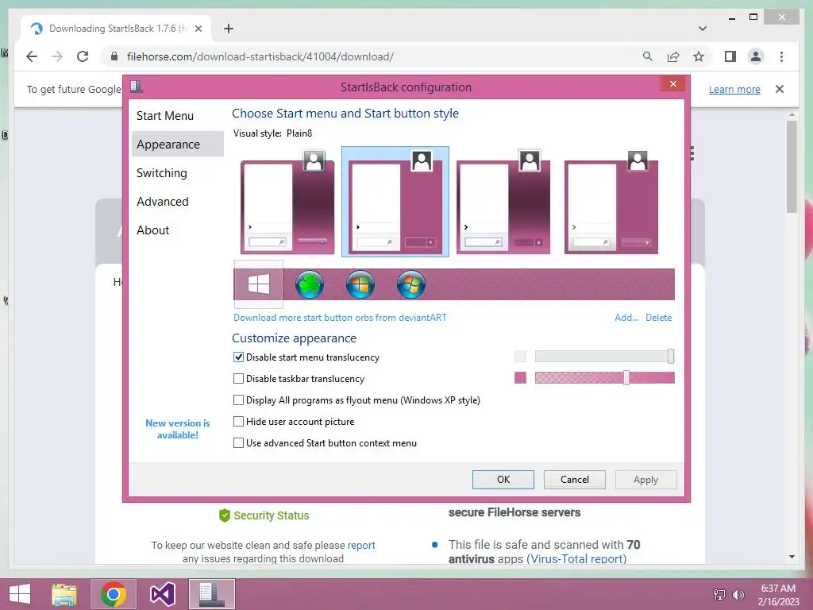Click New version is available link

[x=177, y=429]
